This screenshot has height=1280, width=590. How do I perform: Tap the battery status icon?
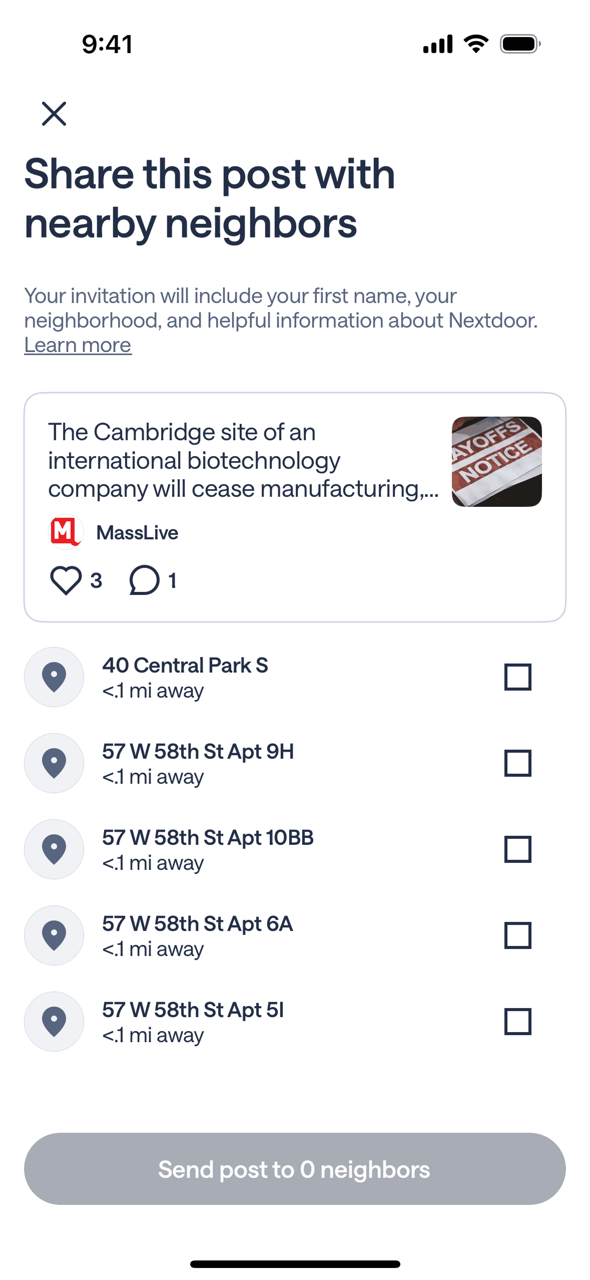click(x=520, y=44)
